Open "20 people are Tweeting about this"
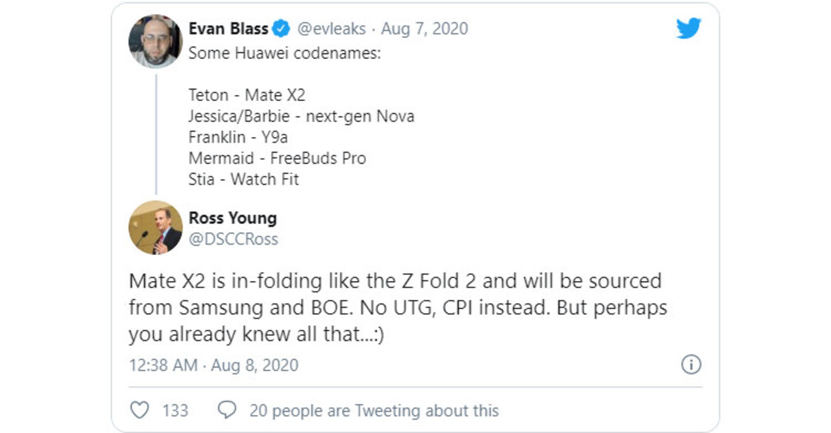831x433 pixels. [374, 411]
